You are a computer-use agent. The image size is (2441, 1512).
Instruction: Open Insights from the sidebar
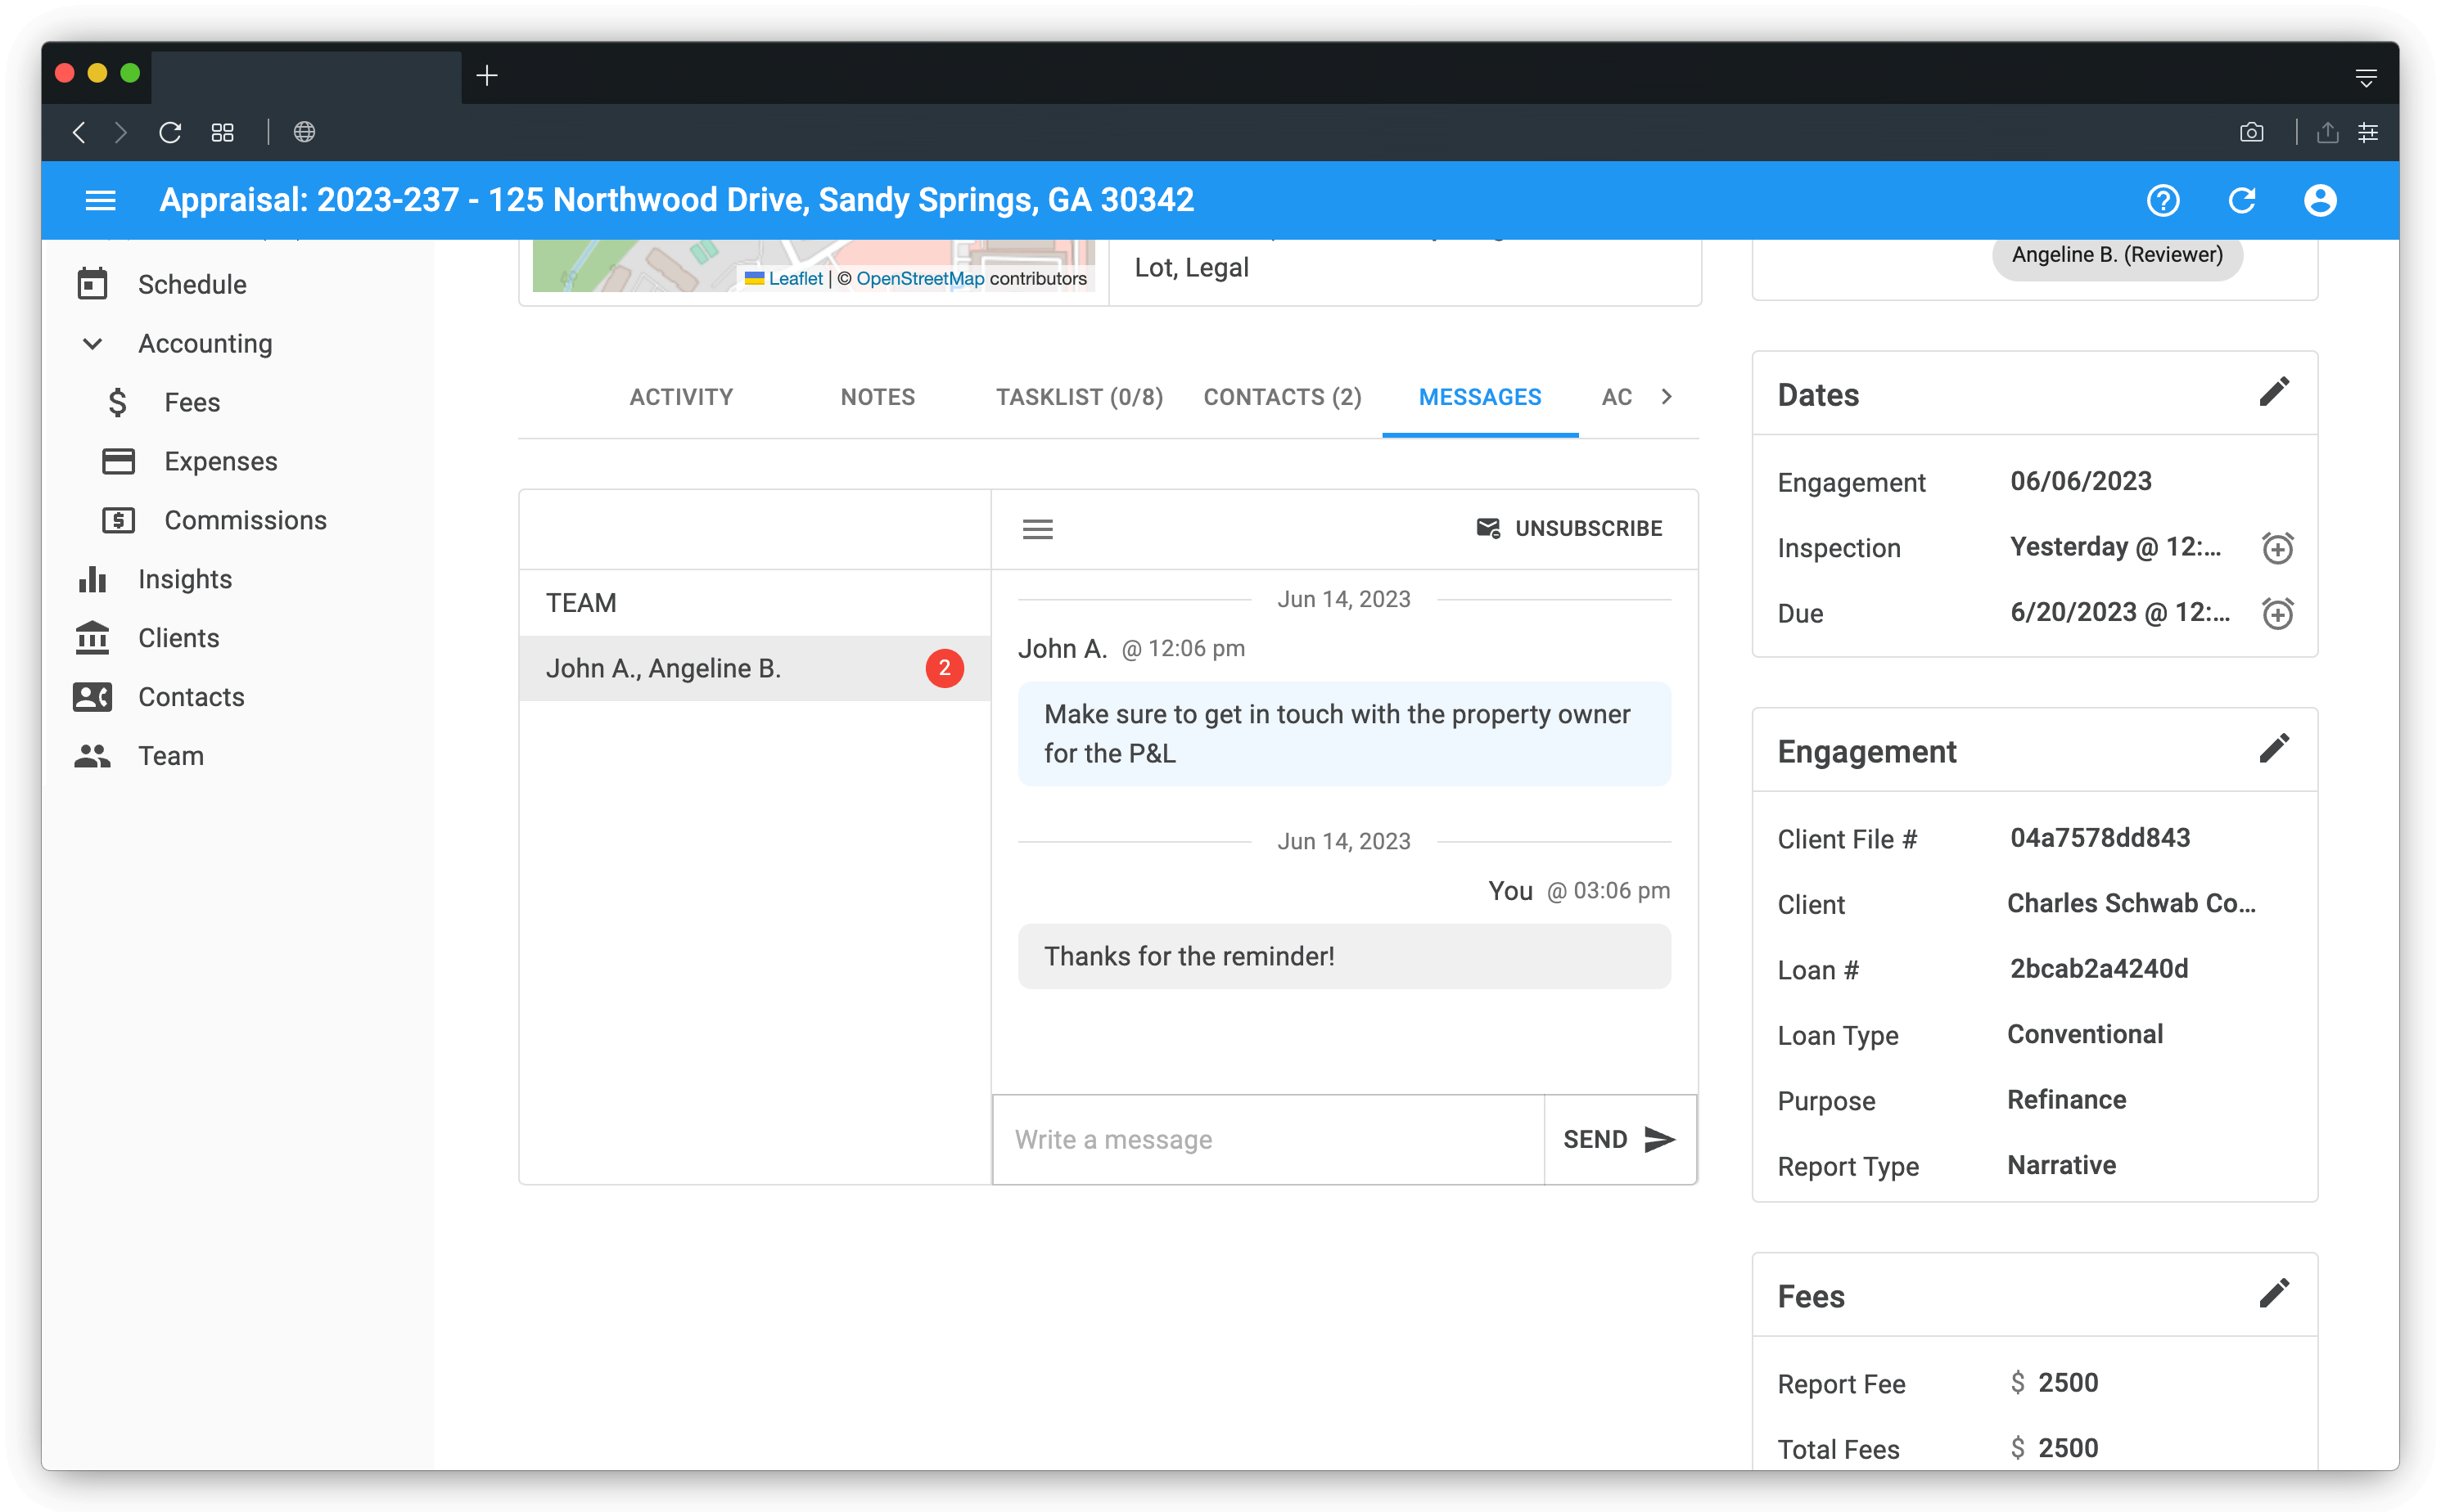[184, 578]
